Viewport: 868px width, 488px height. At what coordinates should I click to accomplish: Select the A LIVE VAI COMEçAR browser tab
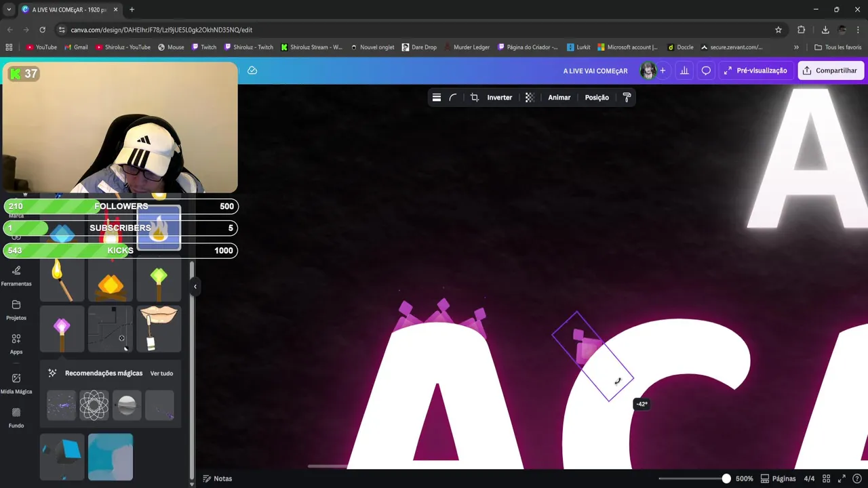[x=69, y=9]
